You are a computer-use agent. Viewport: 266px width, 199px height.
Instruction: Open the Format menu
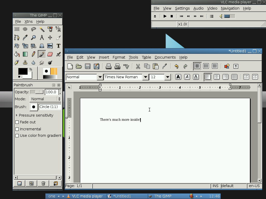[x=119, y=57]
